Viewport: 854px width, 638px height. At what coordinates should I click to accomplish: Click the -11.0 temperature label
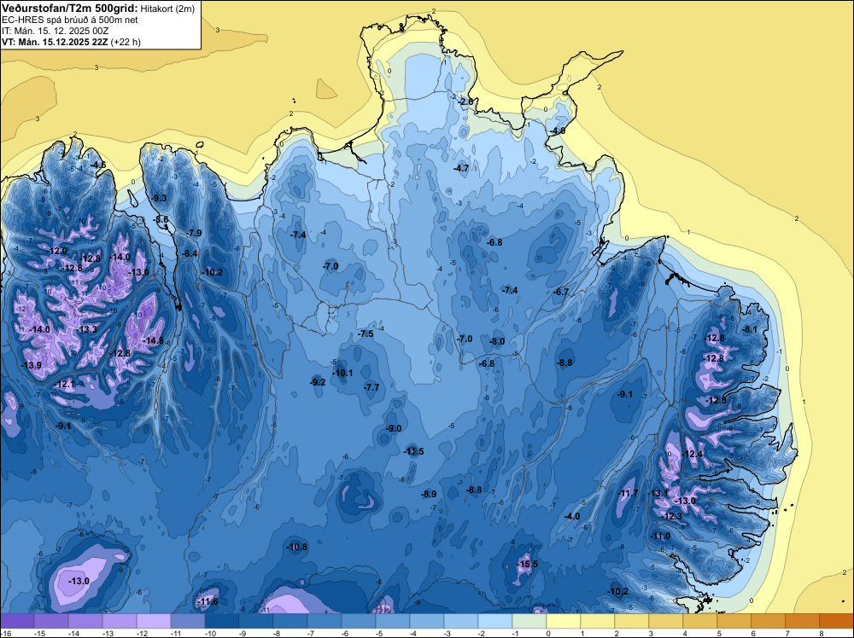coord(660,536)
